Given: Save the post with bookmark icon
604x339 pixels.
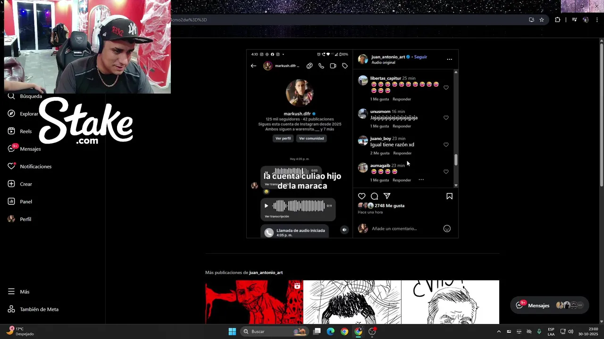Looking at the screenshot, I should click(x=449, y=196).
